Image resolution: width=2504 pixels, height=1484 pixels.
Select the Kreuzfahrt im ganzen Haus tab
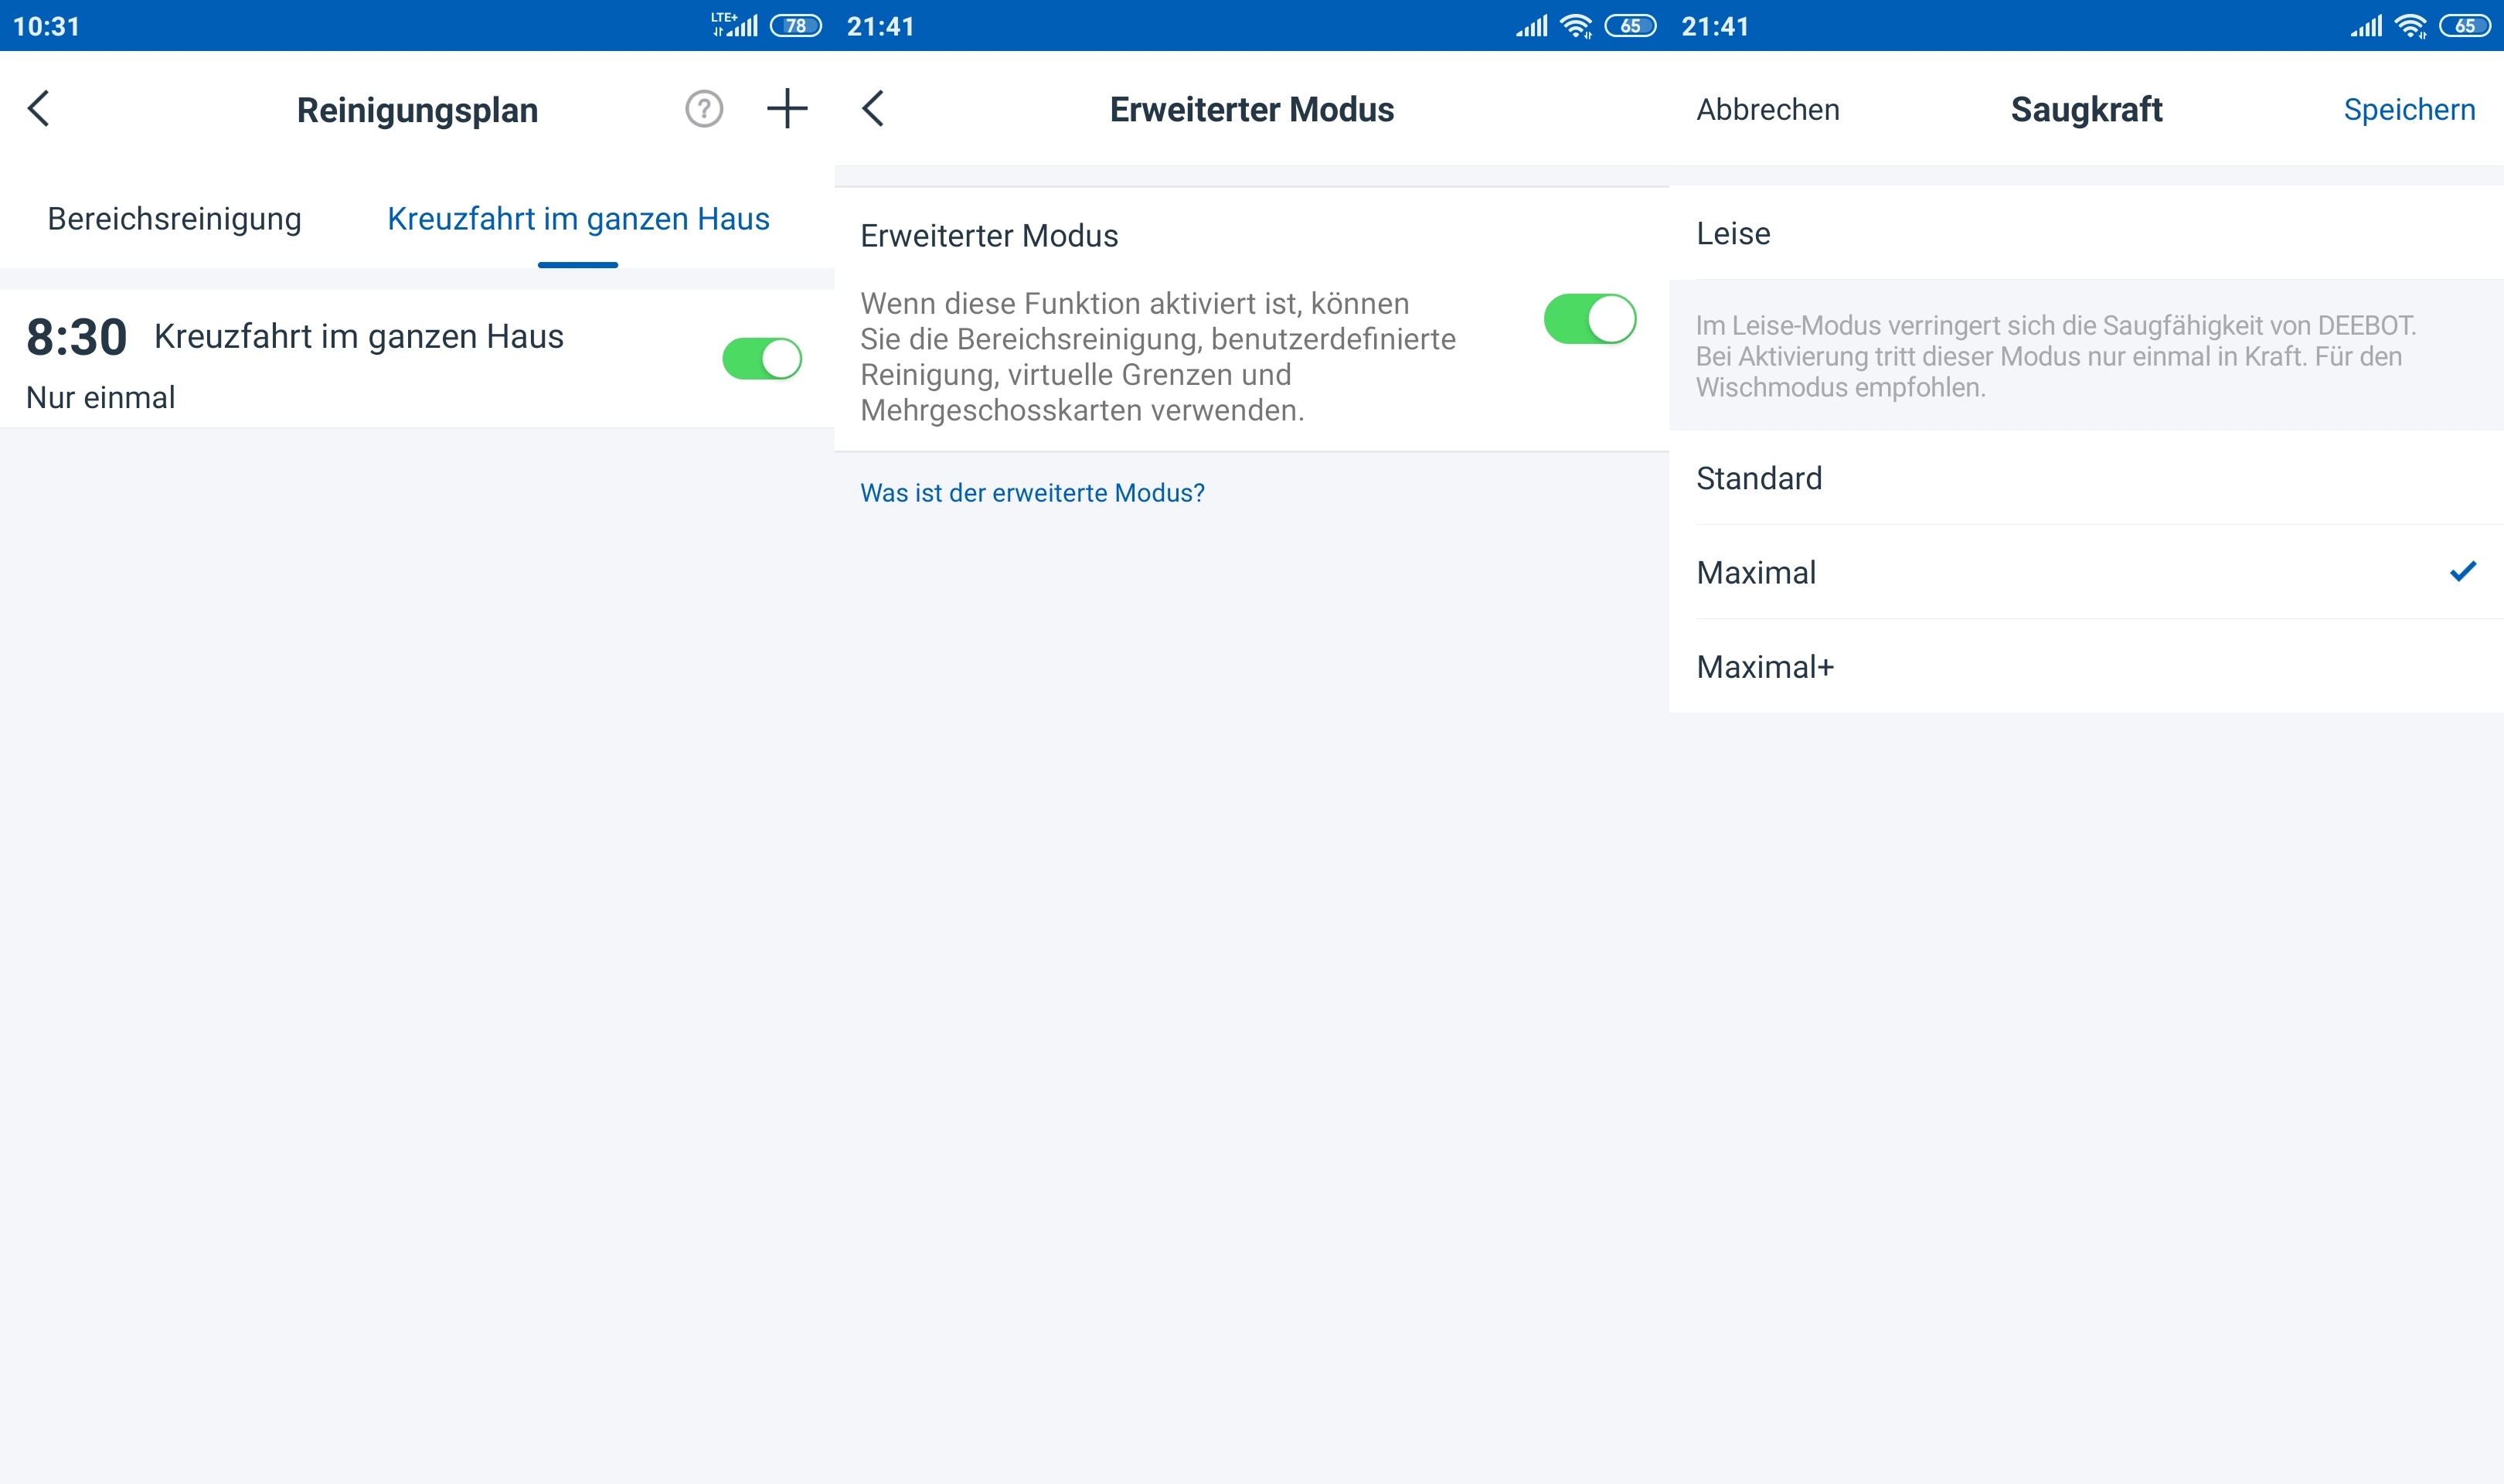578,219
